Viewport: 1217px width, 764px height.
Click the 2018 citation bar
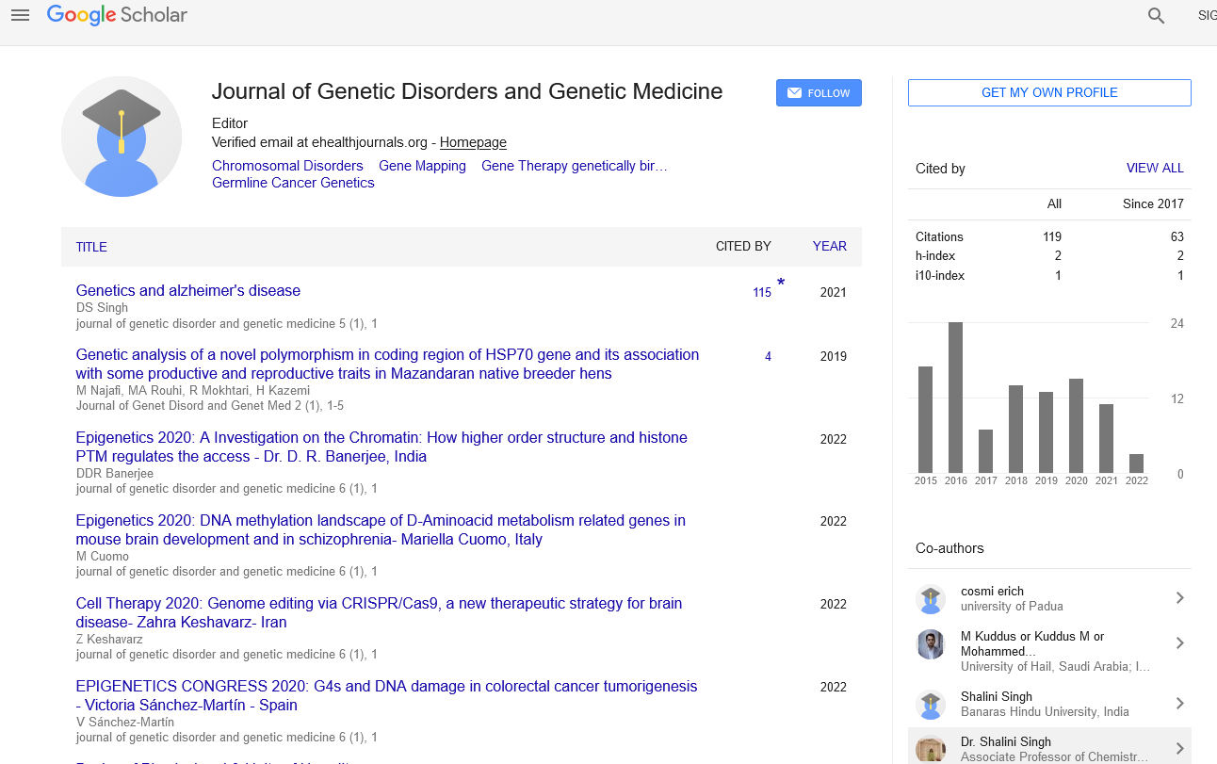click(1015, 429)
